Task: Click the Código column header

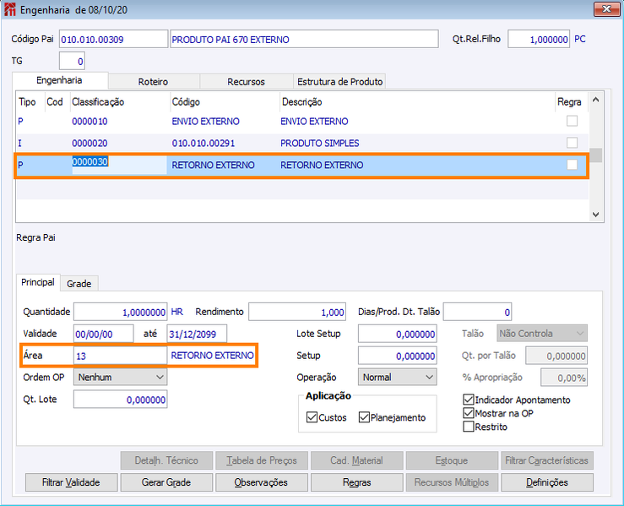Action: [186, 102]
